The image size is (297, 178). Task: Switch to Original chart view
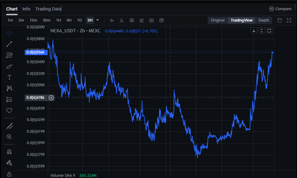pyautogui.click(x=218, y=20)
